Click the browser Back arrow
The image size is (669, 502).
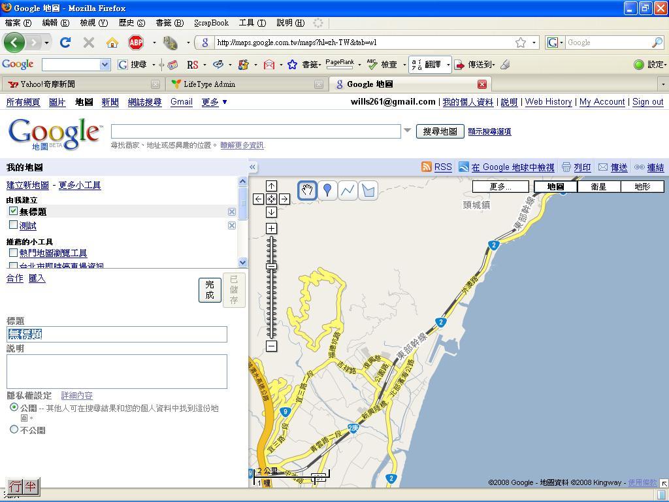(14, 42)
